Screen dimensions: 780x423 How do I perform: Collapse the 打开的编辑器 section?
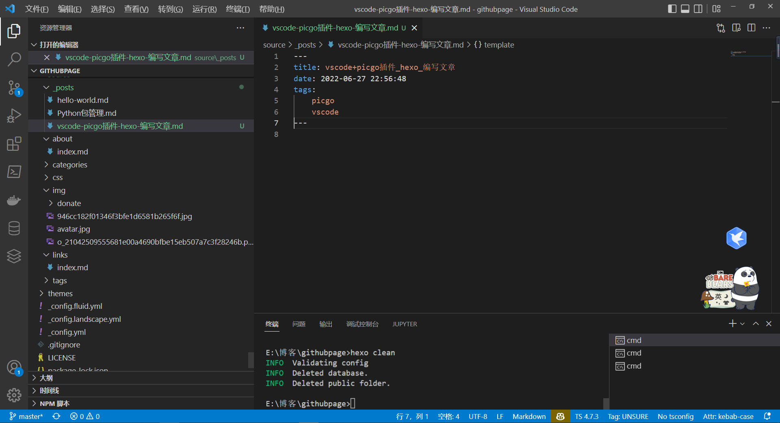point(141,44)
